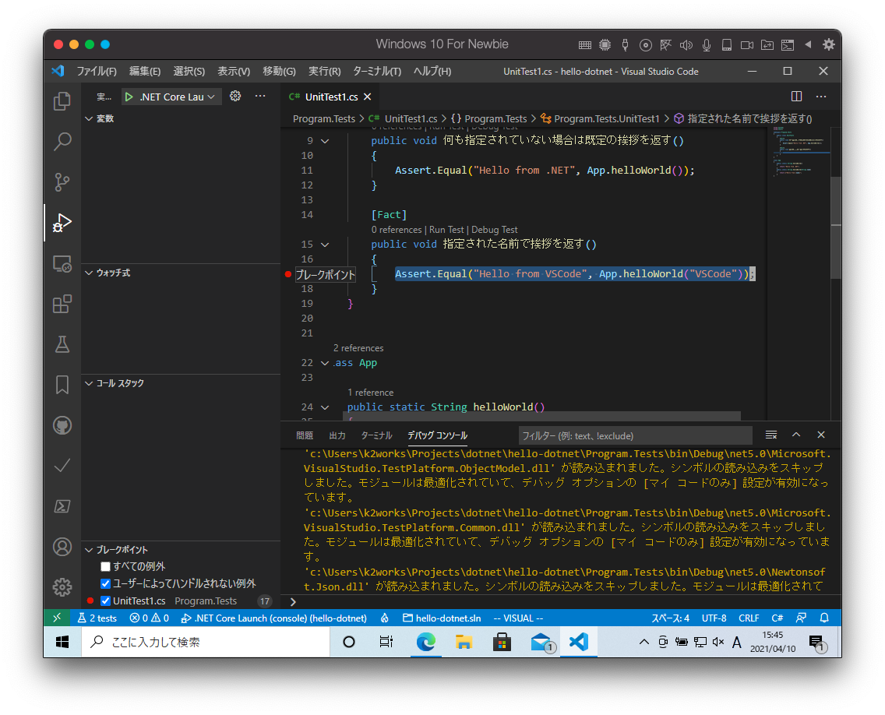
Task: Disable the UnitTest1.cs breakpoint checkbox
Action: pyautogui.click(x=105, y=601)
